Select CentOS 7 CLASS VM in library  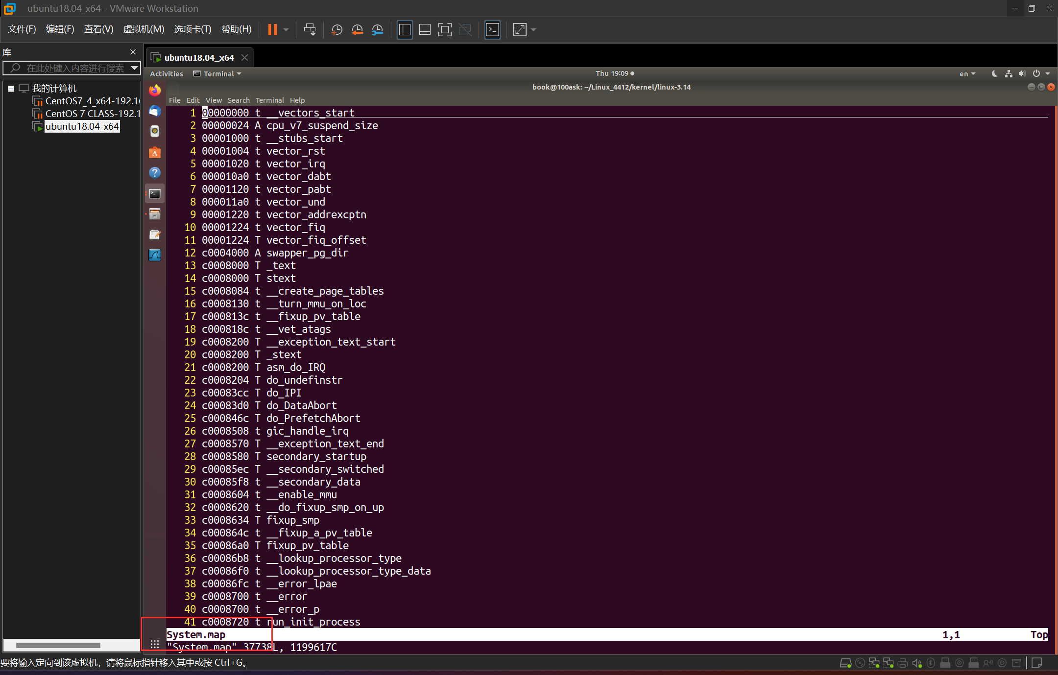click(92, 114)
